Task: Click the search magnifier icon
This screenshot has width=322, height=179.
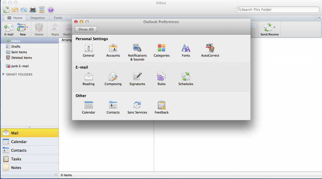Action: (x=239, y=10)
